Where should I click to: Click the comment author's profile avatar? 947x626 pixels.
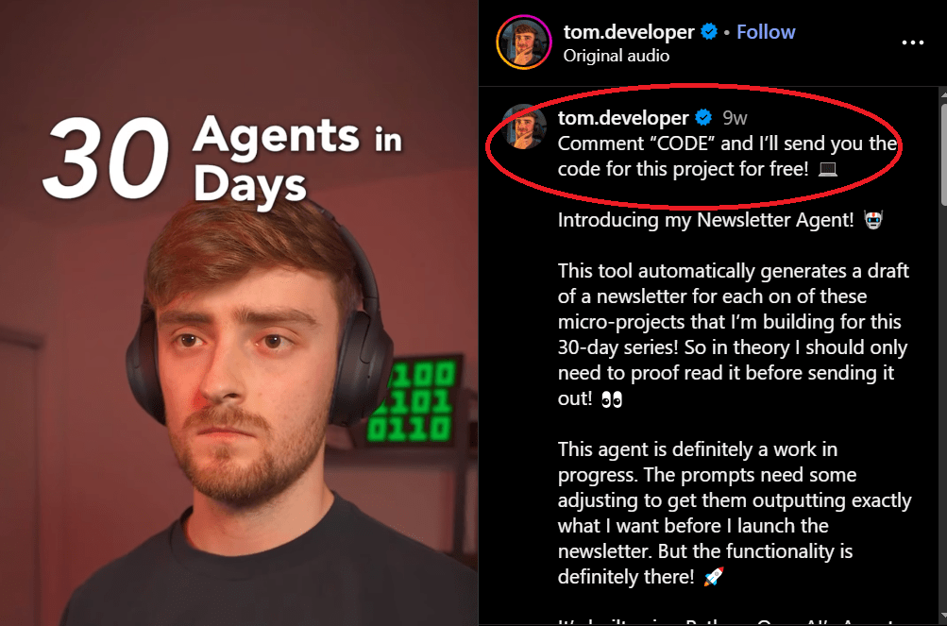(x=524, y=127)
